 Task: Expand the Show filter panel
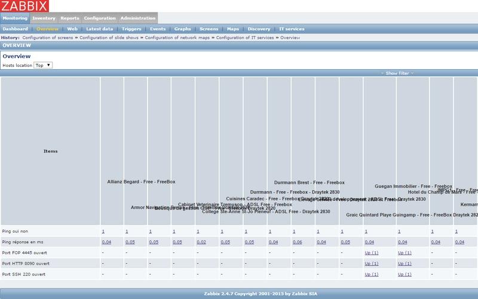tap(397, 73)
